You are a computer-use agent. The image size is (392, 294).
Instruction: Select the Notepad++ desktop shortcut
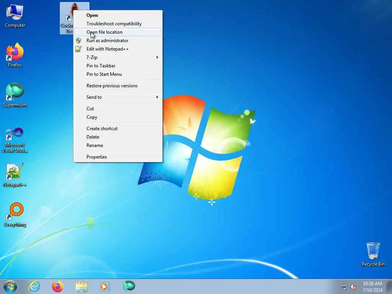click(15, 175)
